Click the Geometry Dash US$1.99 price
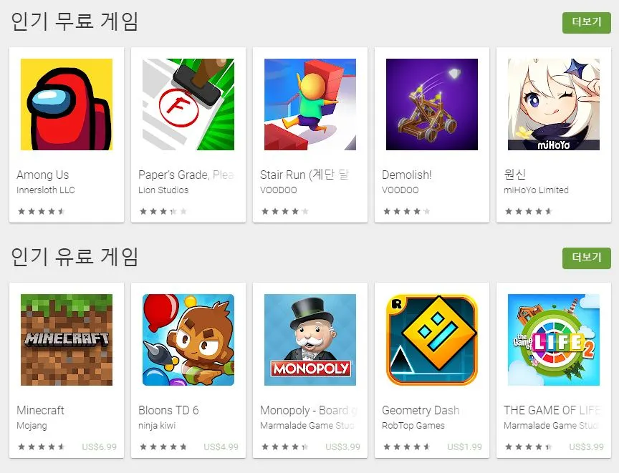 coord(465,447)
